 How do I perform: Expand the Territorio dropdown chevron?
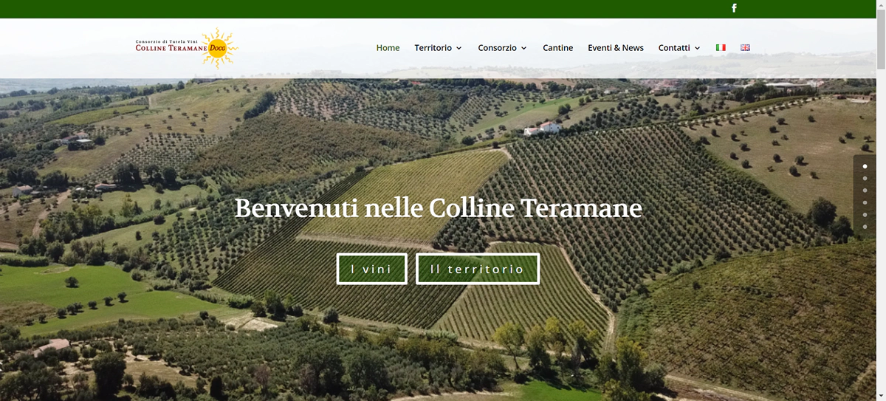[x=459, y=48]
